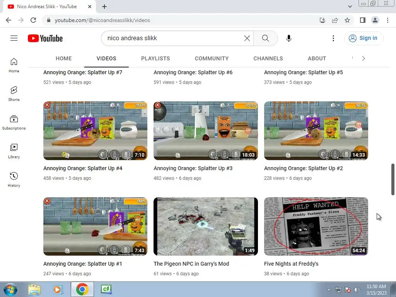Open The Pigeon NPC in Garry's Mod title
Viewport: 396px width, 297px height.
click(191, 264)
